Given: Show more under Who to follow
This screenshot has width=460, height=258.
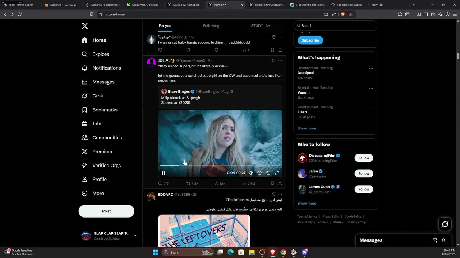Looking at the screenshot, I should tap(307, 204).
